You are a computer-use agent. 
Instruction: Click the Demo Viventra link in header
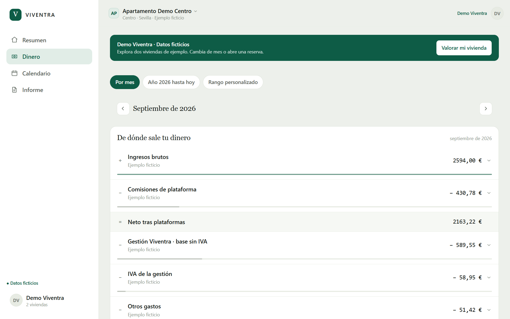coord(472,13)
